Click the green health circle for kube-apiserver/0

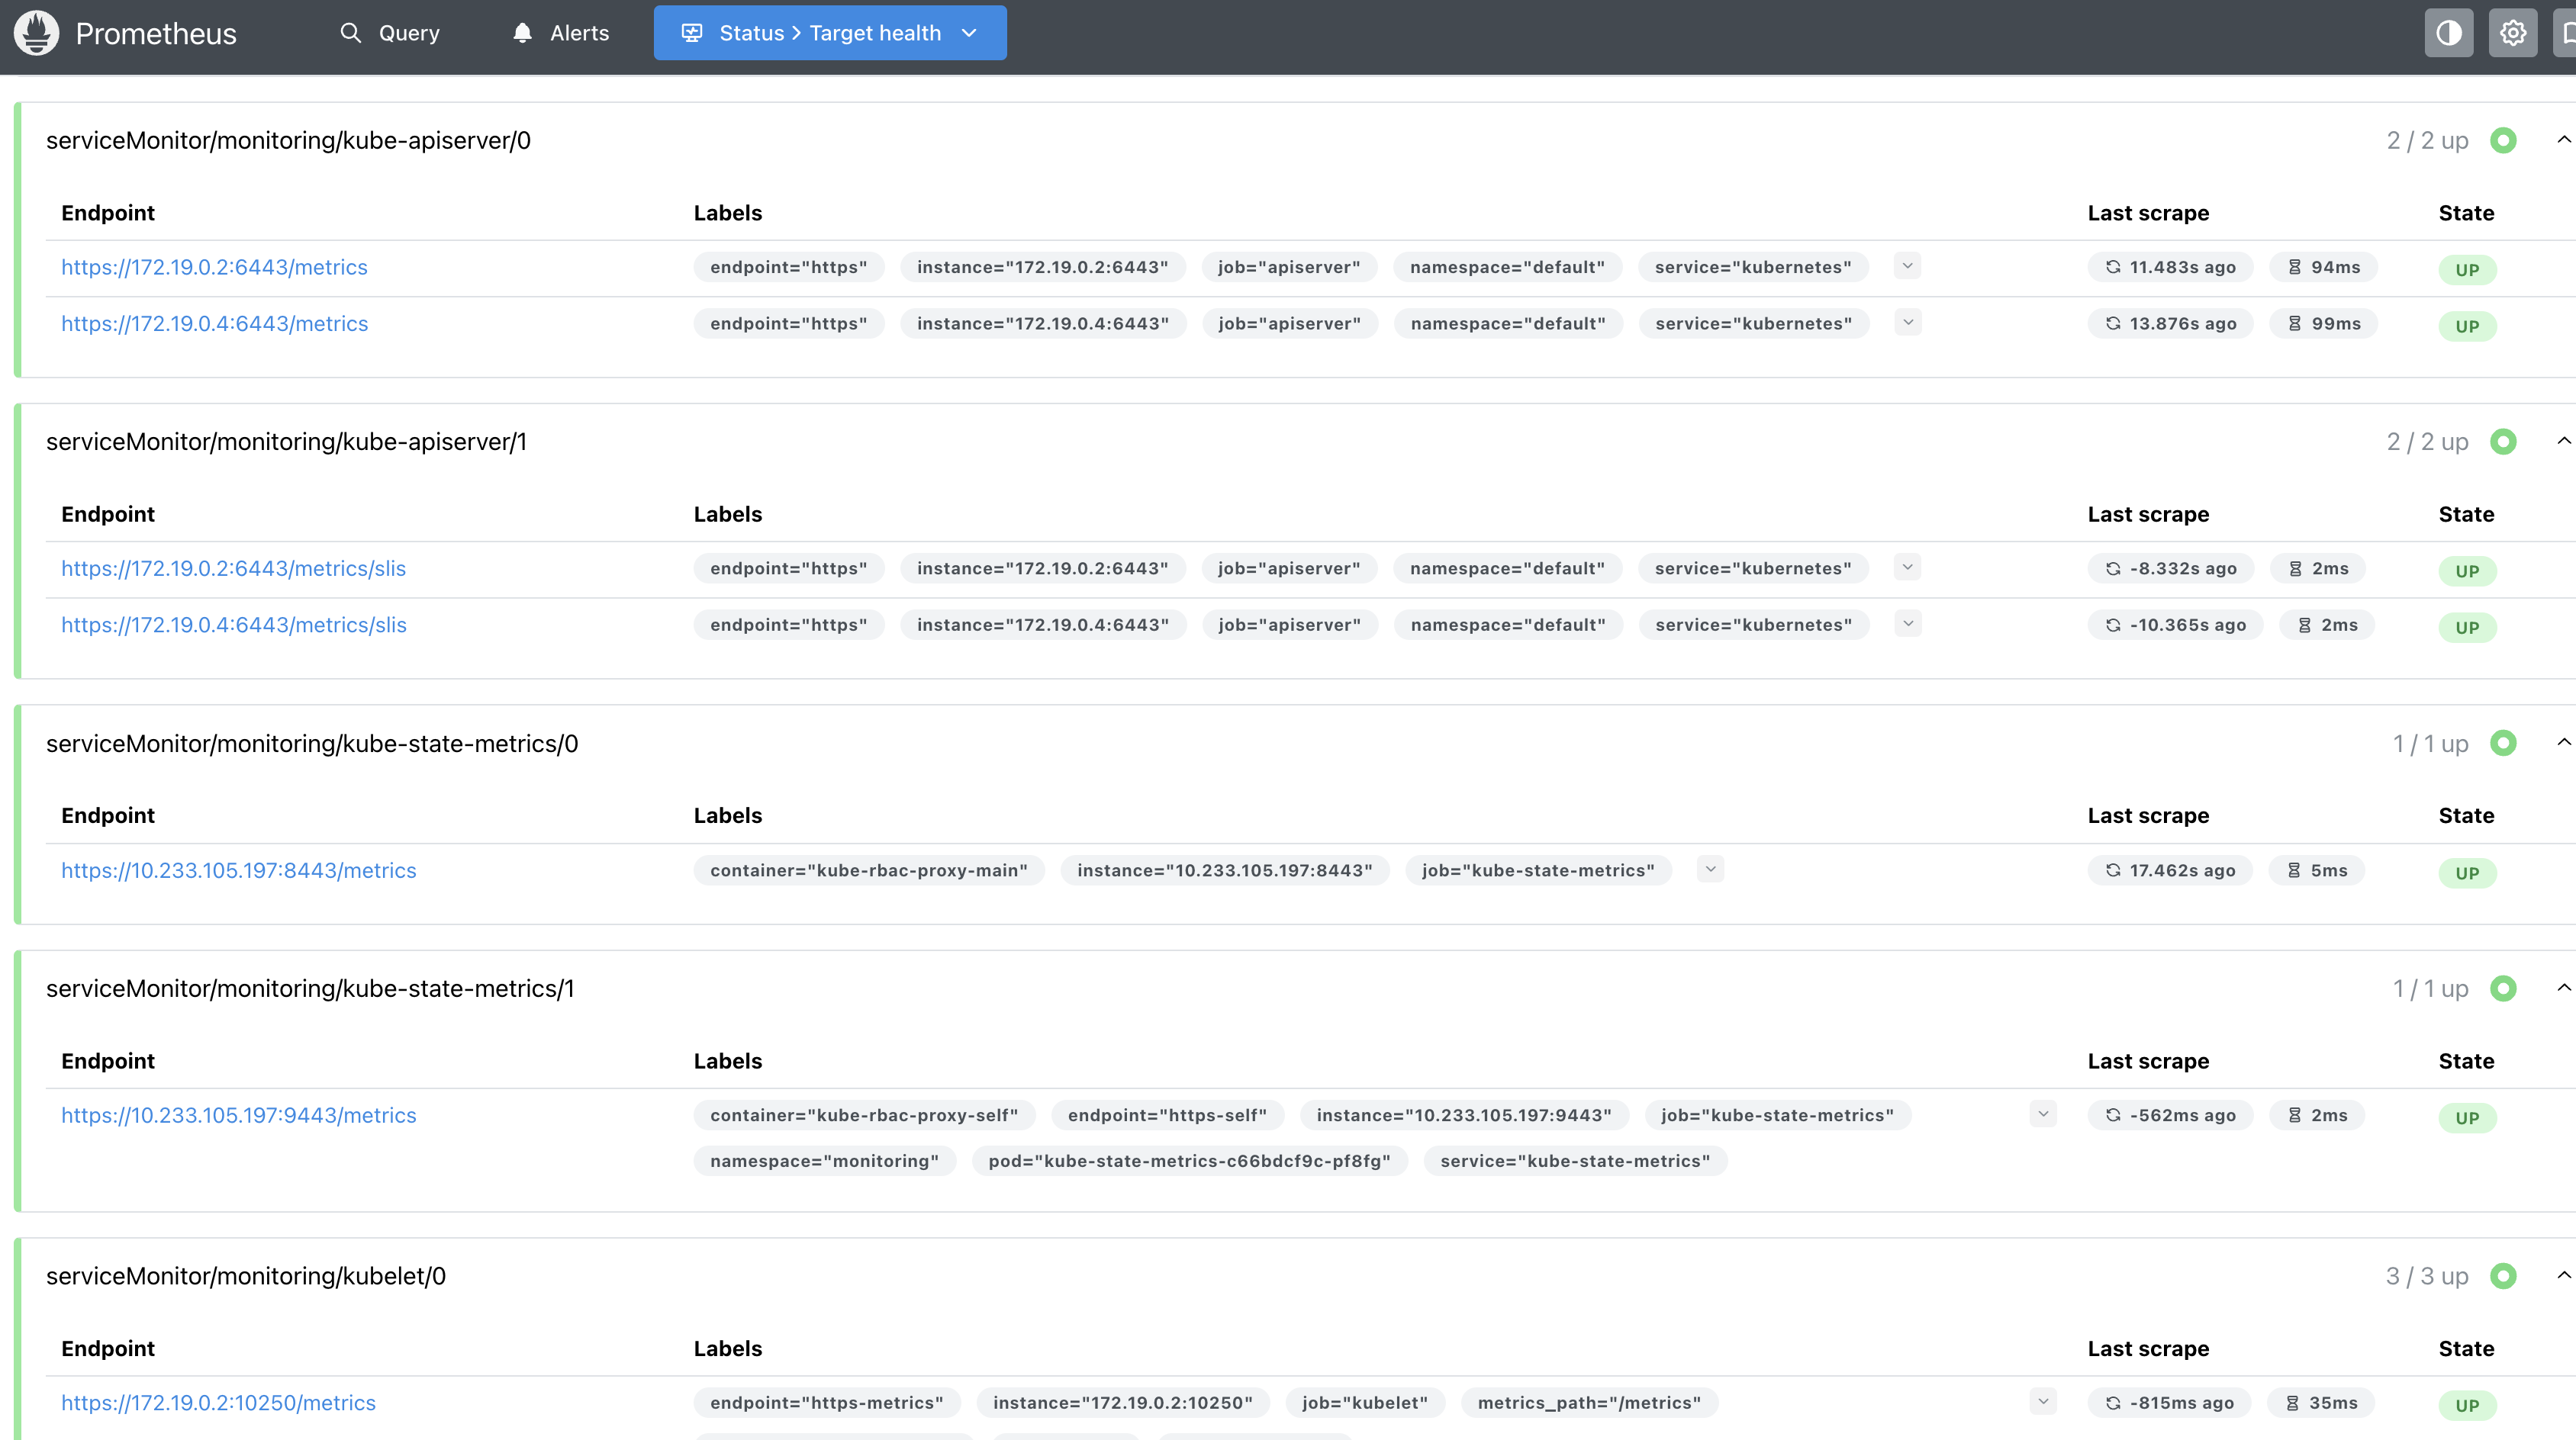pos(2503,141)
